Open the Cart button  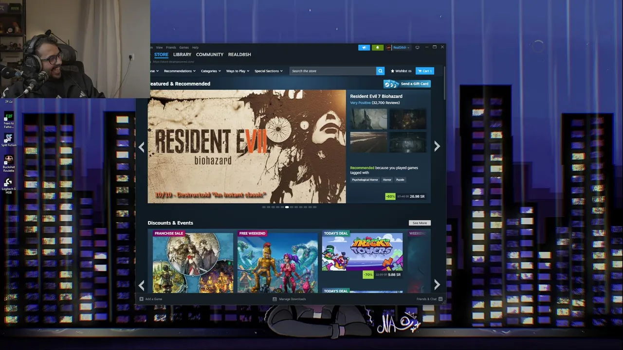[424, 71]
